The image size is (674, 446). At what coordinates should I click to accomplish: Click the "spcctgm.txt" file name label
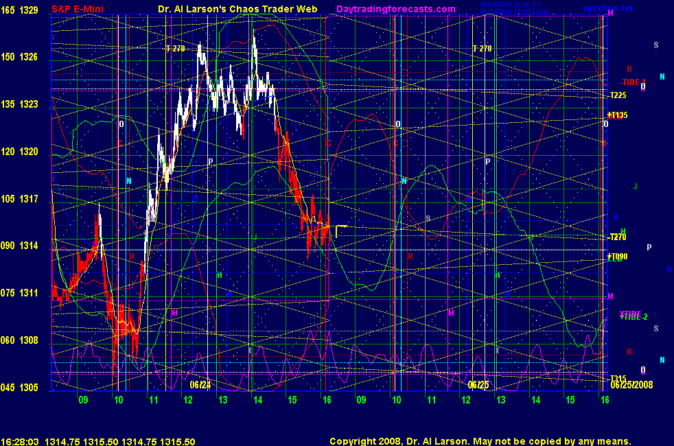pos(608,8)
